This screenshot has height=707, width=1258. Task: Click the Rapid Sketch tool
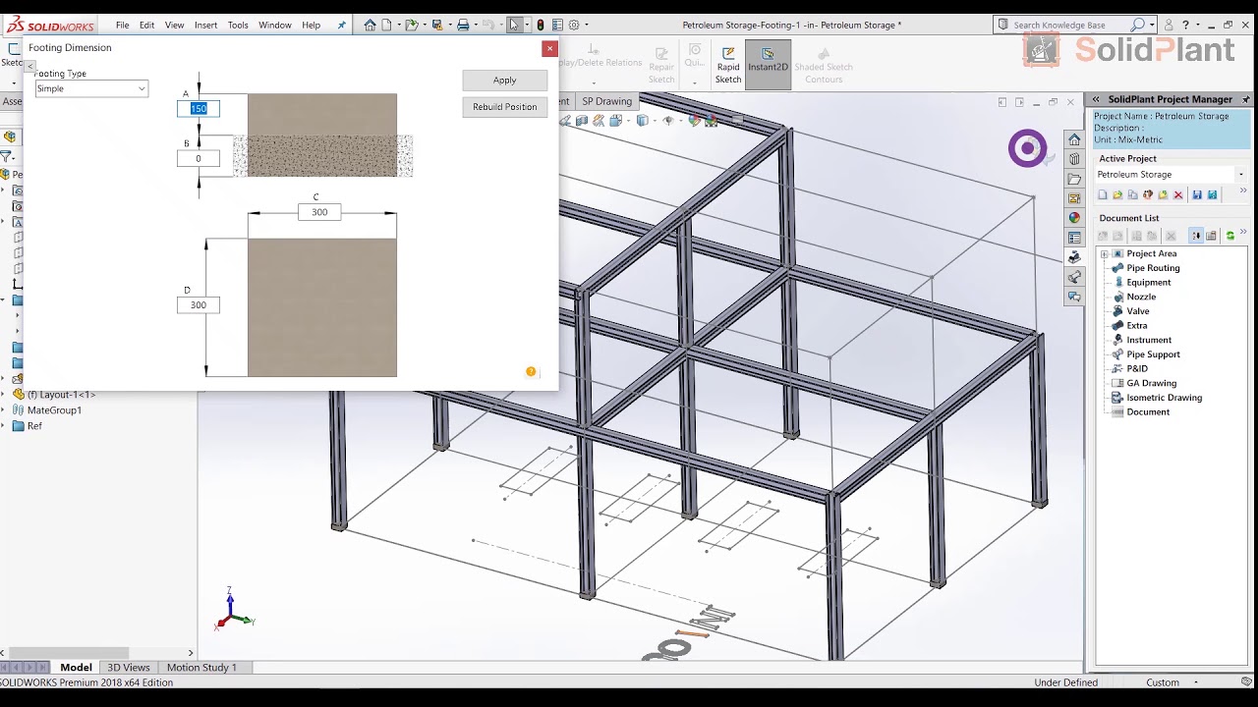[x=728, y=66]
